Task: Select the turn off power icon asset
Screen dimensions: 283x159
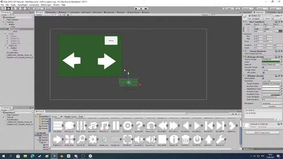Action: [197, 139]
